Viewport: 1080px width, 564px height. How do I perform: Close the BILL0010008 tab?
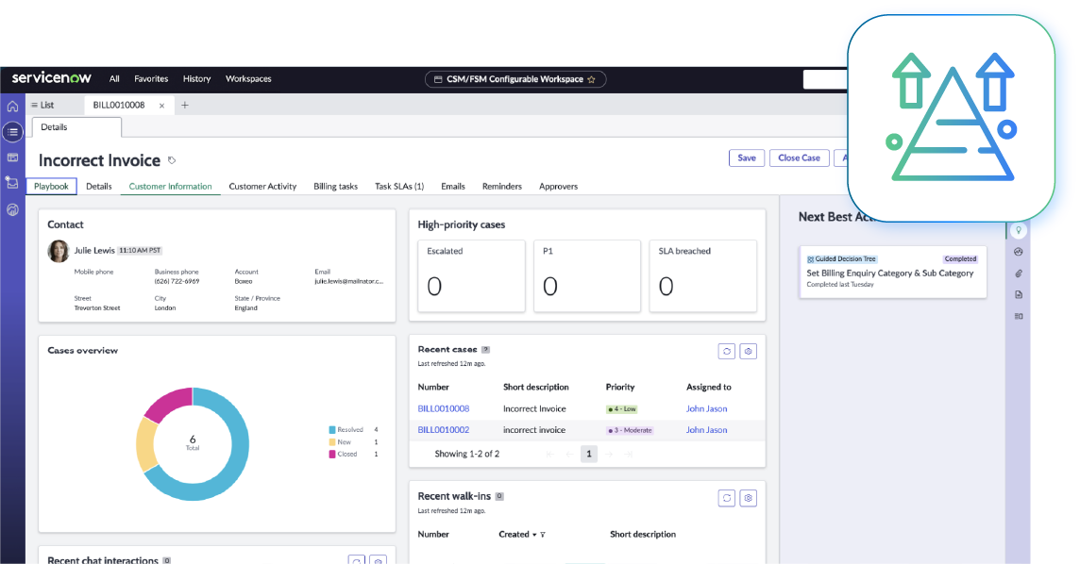(161, 106)
